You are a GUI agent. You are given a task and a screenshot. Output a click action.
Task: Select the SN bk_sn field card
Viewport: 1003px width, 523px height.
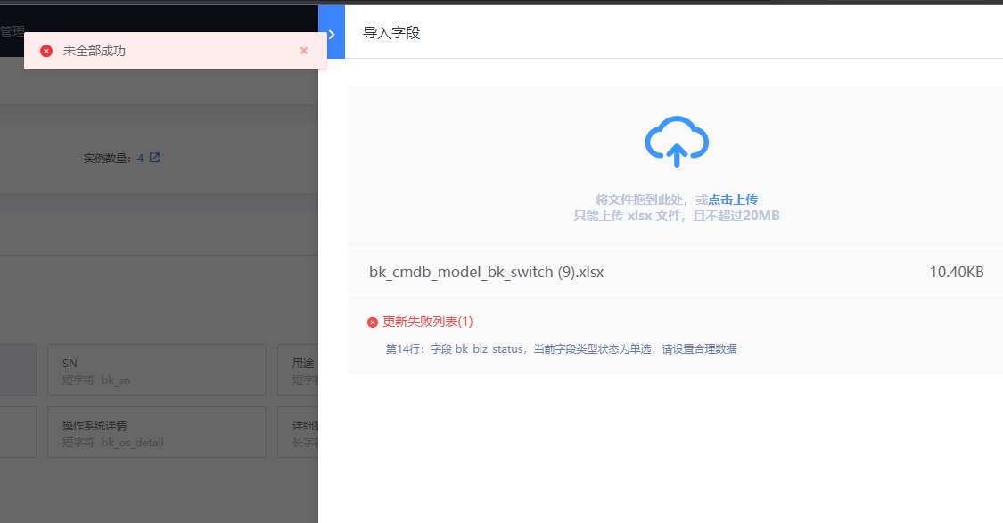tap(156, 369)
